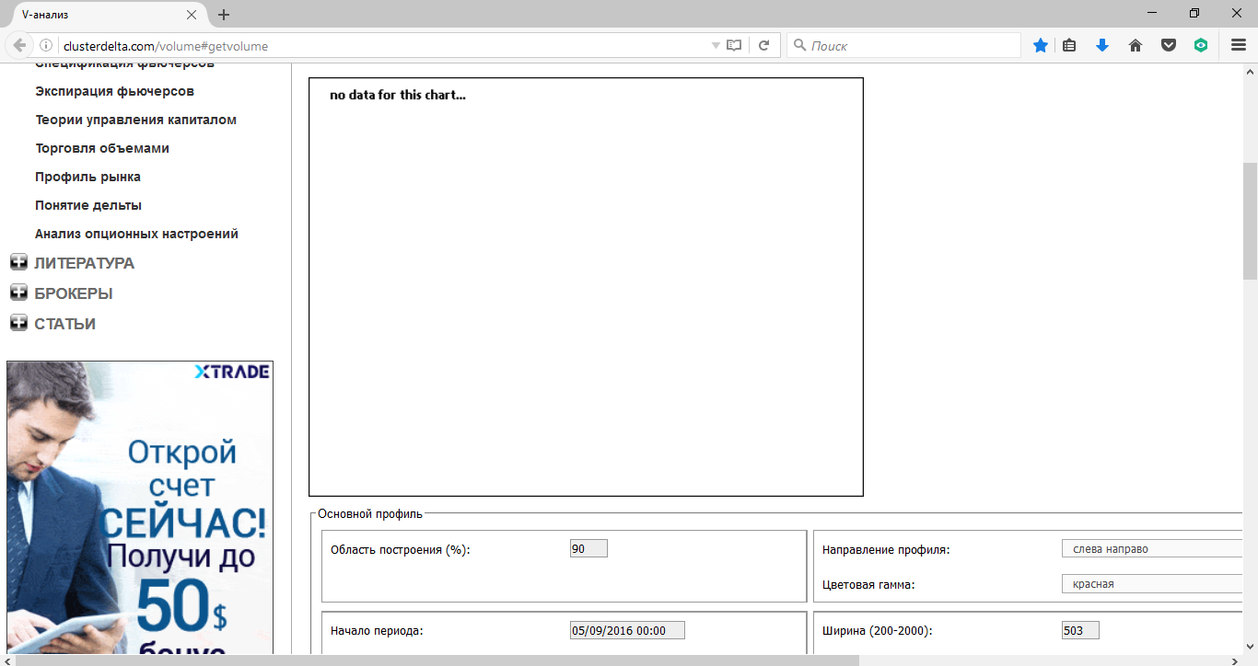The width and height of the screenshot is (1258, 666).
Task: Expand the ЛИТЕРАТУРА section plus icon
Action: (18, 262)
